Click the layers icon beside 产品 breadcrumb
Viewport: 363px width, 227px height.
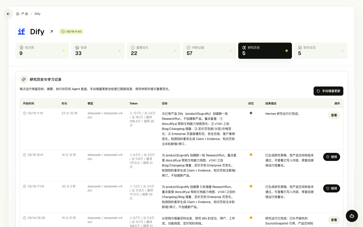tap(18, 14)
